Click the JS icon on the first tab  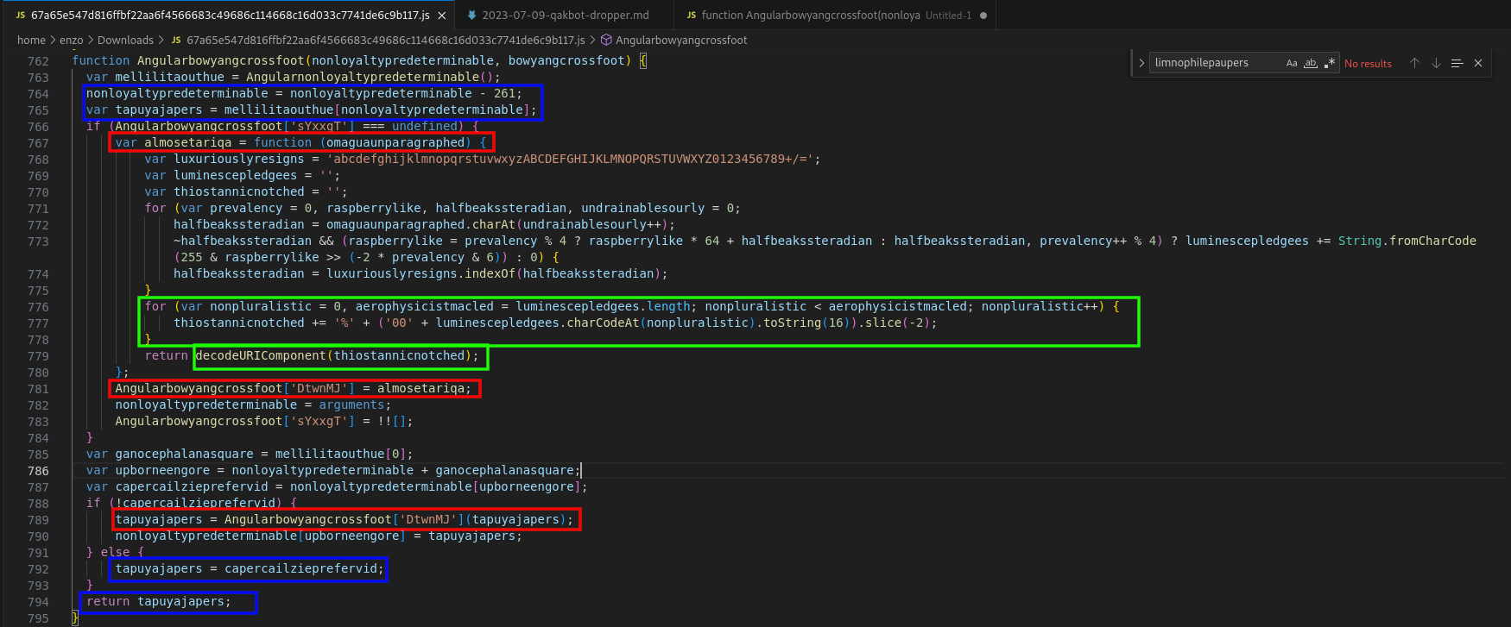pyautogui.click(x=21, y=16)
